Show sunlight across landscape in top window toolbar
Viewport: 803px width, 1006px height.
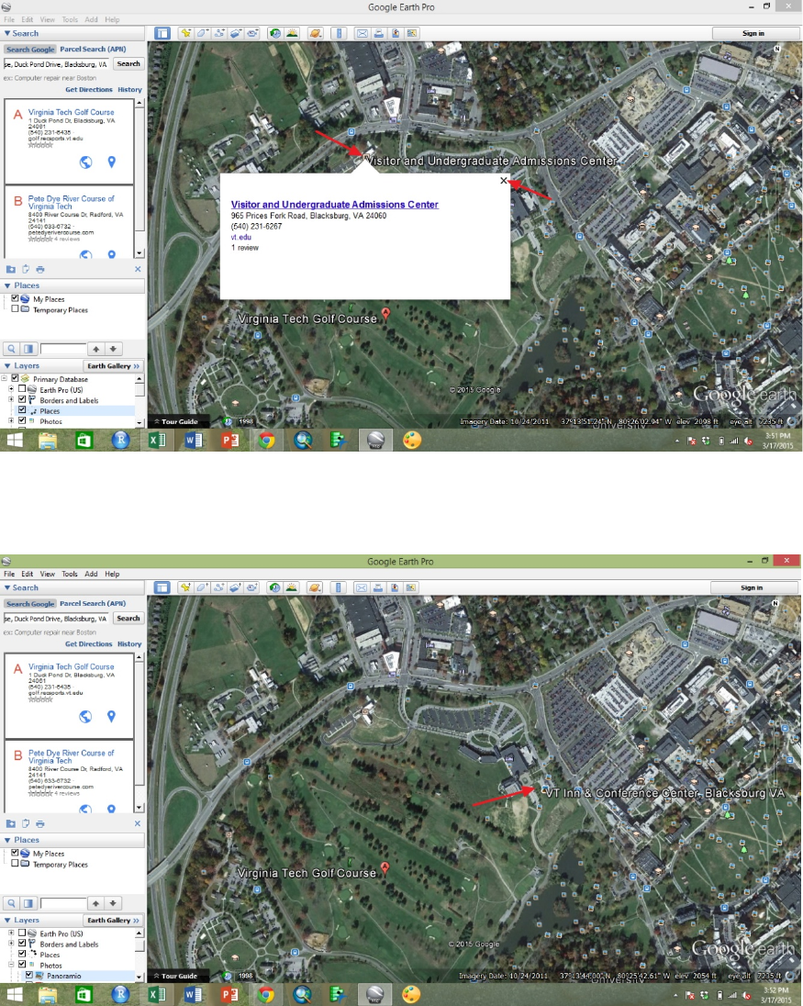[x=292, y=33]
